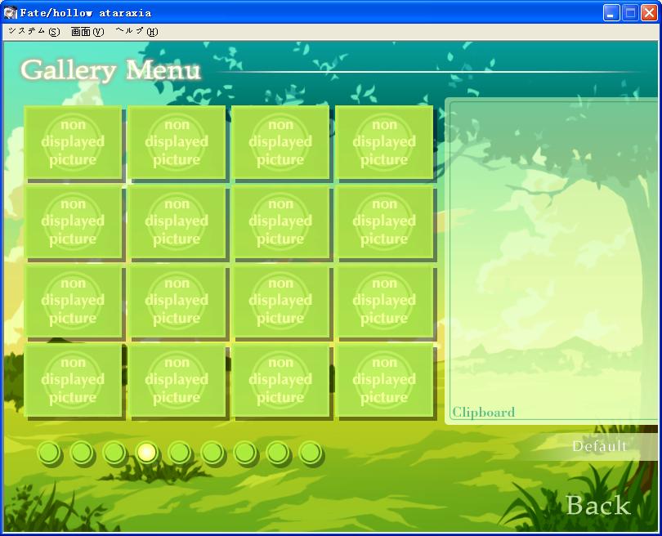Select first gallery page dot
Image resolution: width=662 pixels, height=536 pixels.
tap(49, 453)
